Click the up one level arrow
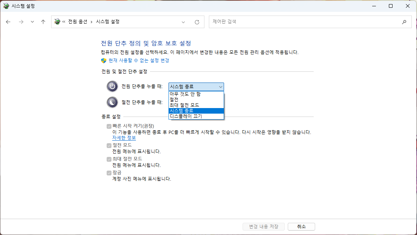 (x=43, y=22)
